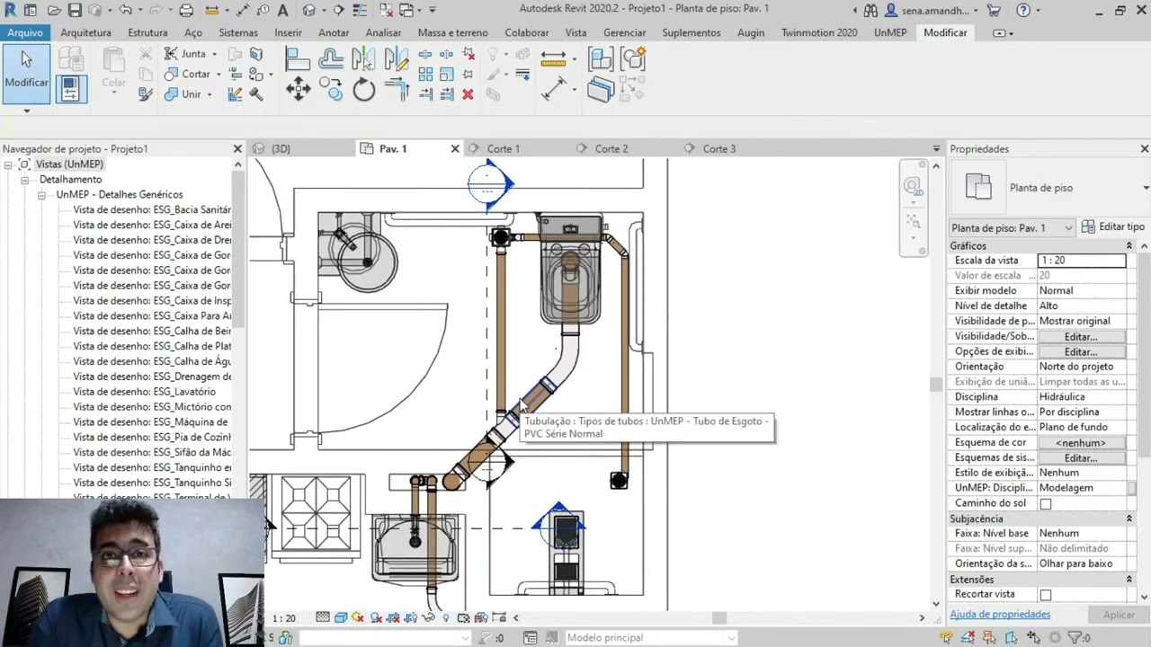Activate Mirror - Pick Axis tool
This screenshot has height=647, width=1151.
(363, 59)
